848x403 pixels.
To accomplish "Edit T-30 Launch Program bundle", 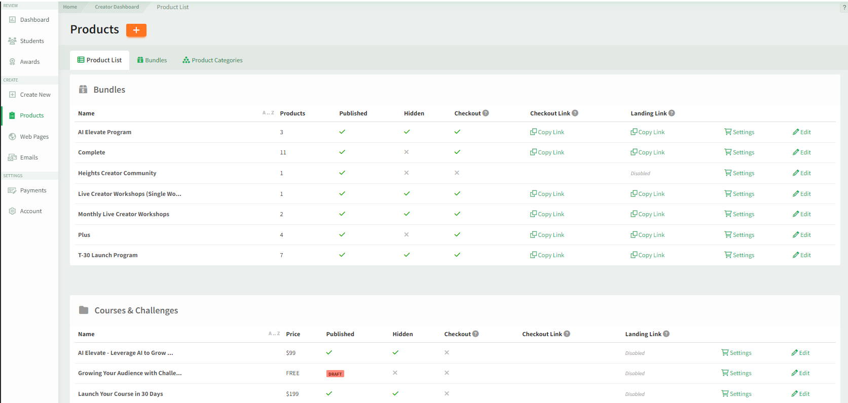I will [x=802, y=255].
